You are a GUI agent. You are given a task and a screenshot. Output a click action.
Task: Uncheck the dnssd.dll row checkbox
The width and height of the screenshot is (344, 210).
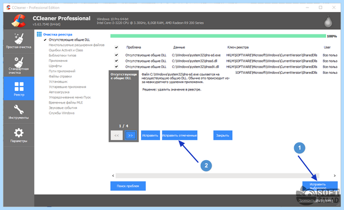tap(116, 61)
